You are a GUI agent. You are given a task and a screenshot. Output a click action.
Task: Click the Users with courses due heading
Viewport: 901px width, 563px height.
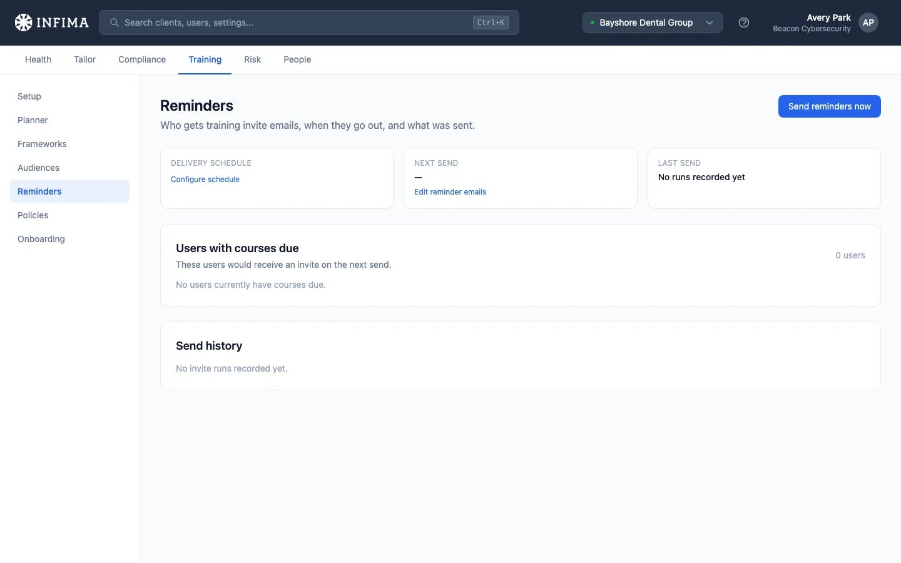(237, 248)
